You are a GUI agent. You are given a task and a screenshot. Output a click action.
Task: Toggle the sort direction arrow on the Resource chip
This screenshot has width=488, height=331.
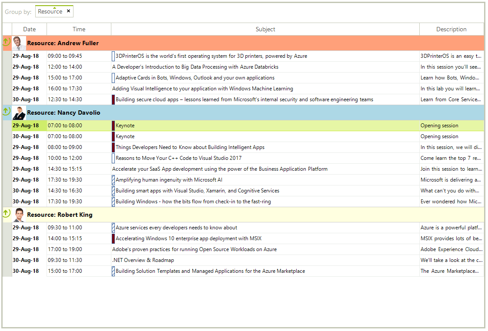[x=55, y=7]
